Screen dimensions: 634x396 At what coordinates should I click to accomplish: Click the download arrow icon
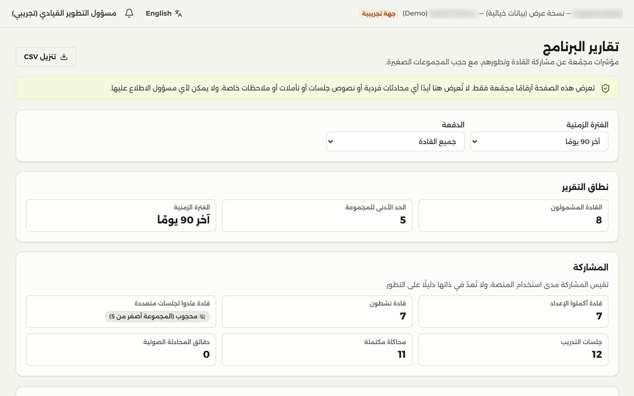point(64,57)
